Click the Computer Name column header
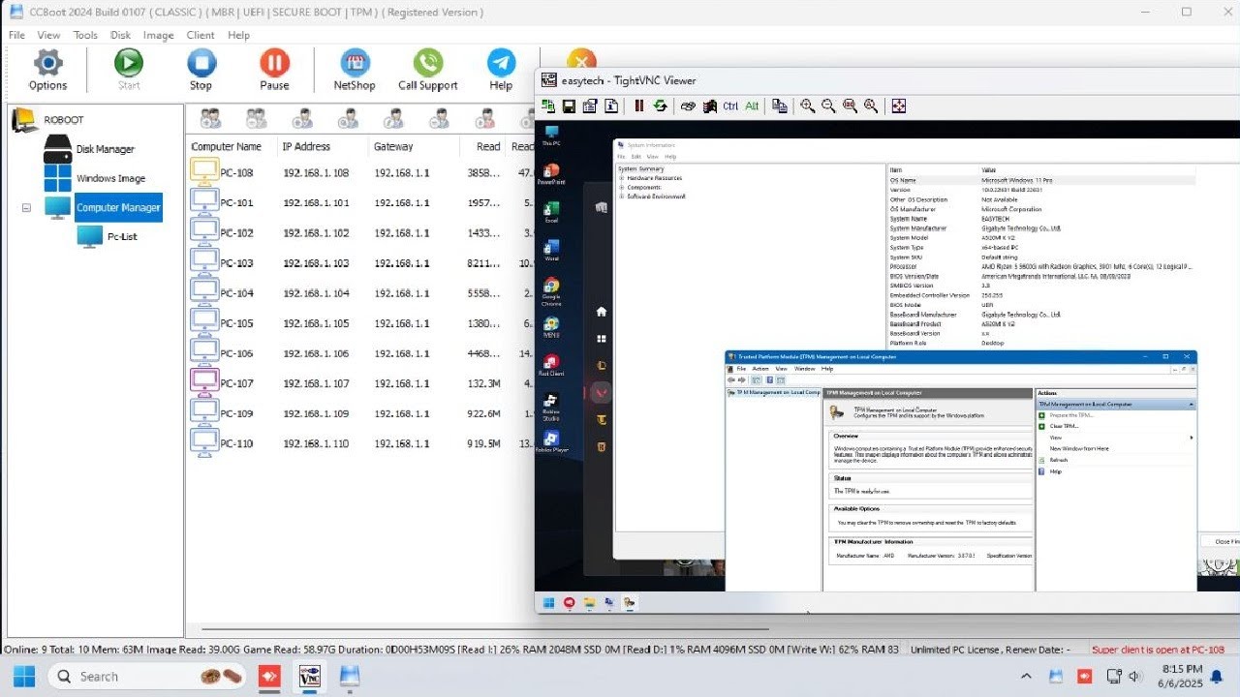 coord(227,147)
